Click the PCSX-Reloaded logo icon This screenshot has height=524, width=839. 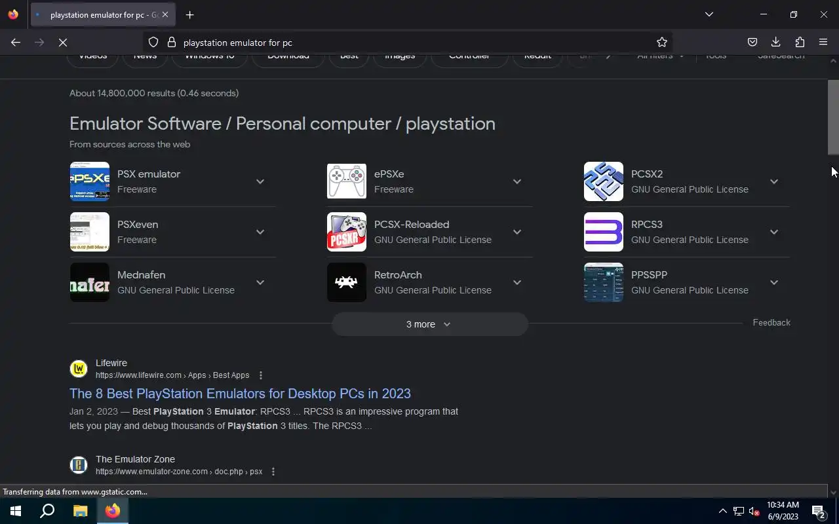347,232
